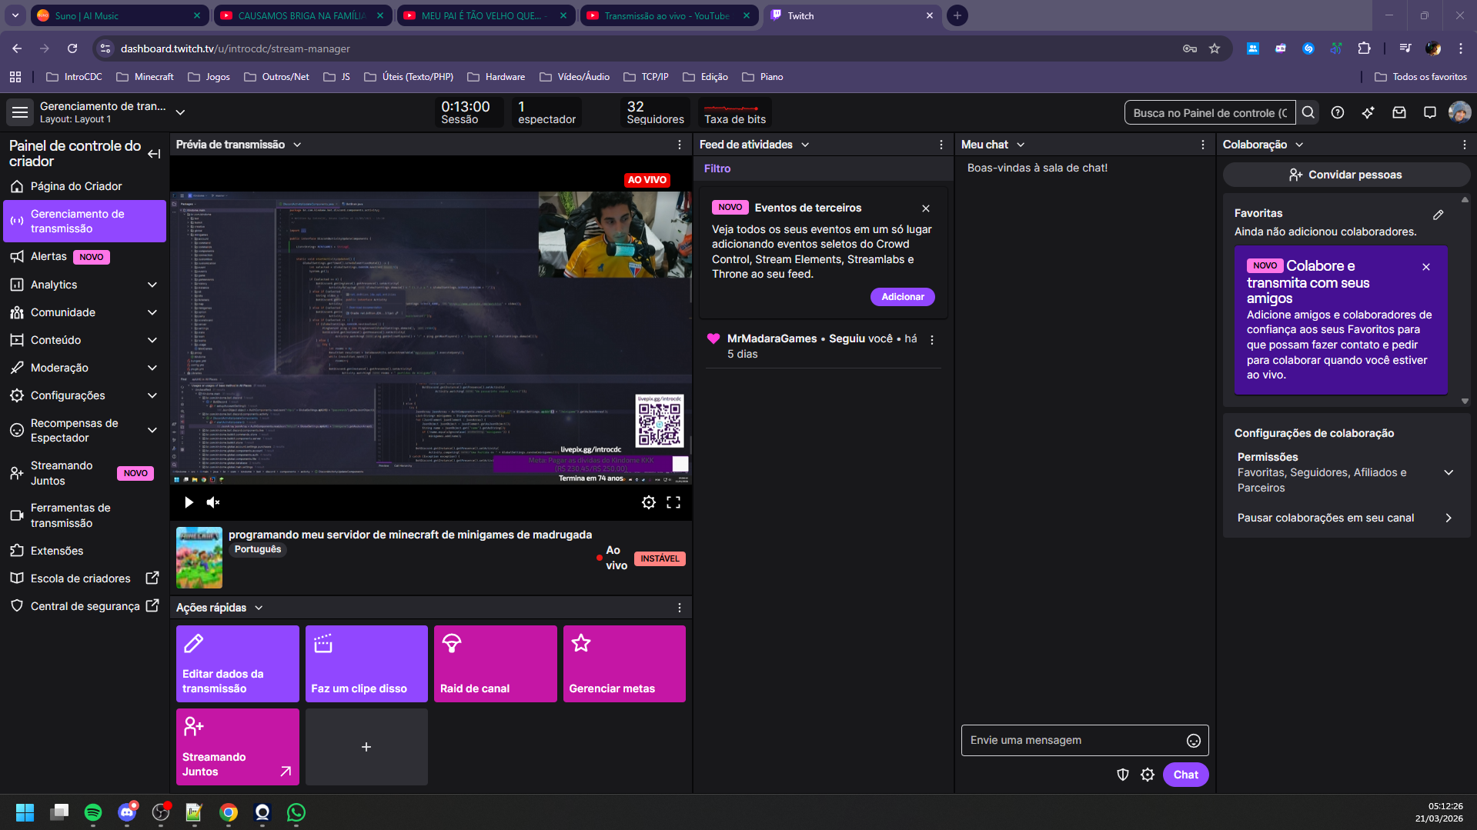Open stream preview settings gear

coord(649,502)
